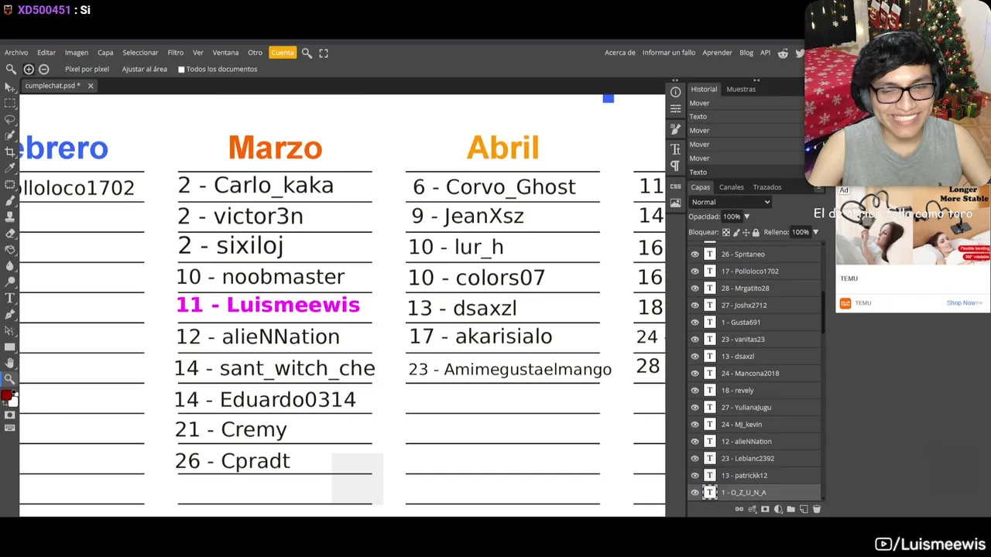
Task: Enable Todos los documentos checkbox
Action: (x=181, y=69)
